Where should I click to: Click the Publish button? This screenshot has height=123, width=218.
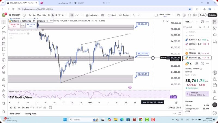pos(212,15)
